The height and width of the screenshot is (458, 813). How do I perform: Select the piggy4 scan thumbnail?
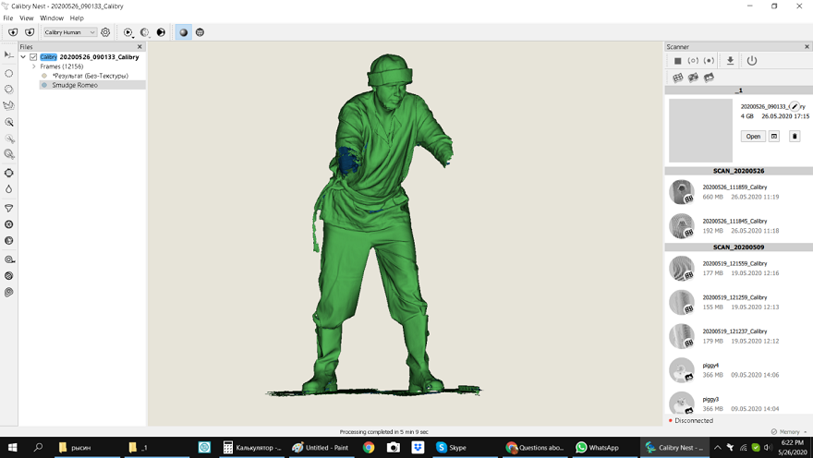[x=681, y=370]
